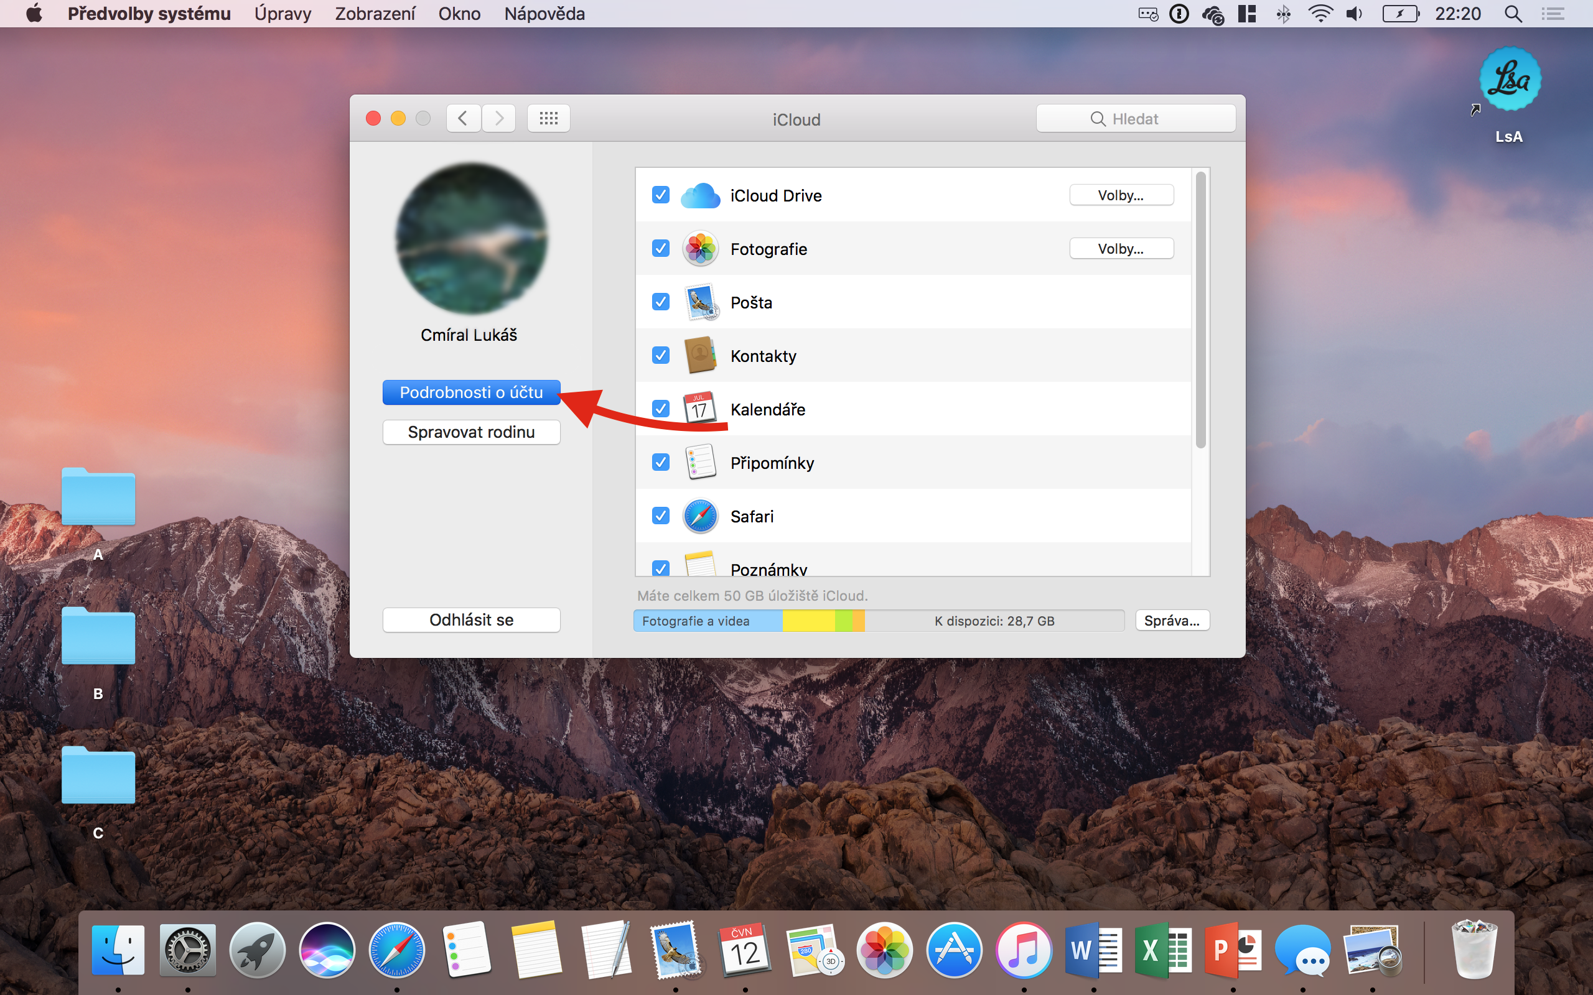The image size is (1593, 995).
Task: Open Správa storage management dialog
Action: point(1172,620)
